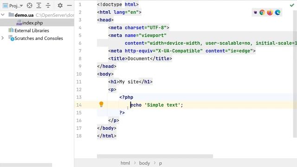Click the body breadcrumb
The image size is (297, 167).
144,163
